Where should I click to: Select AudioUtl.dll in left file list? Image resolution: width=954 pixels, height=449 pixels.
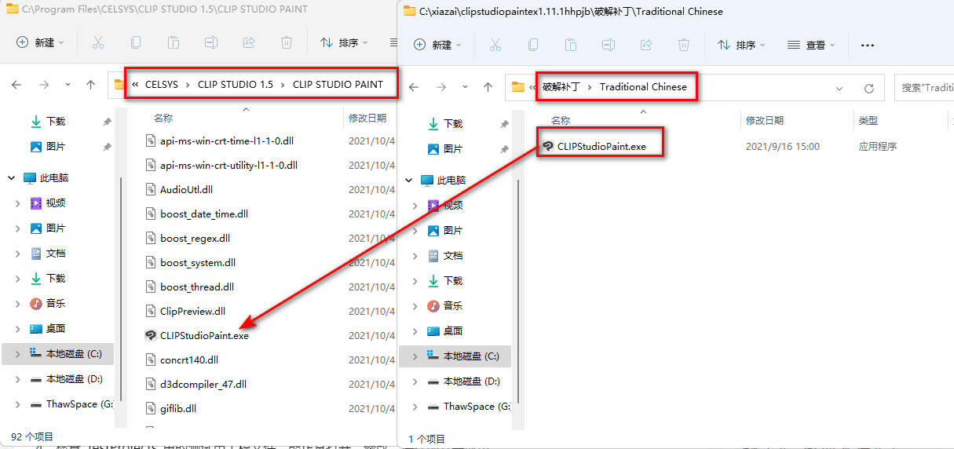(x=186, y=189)
